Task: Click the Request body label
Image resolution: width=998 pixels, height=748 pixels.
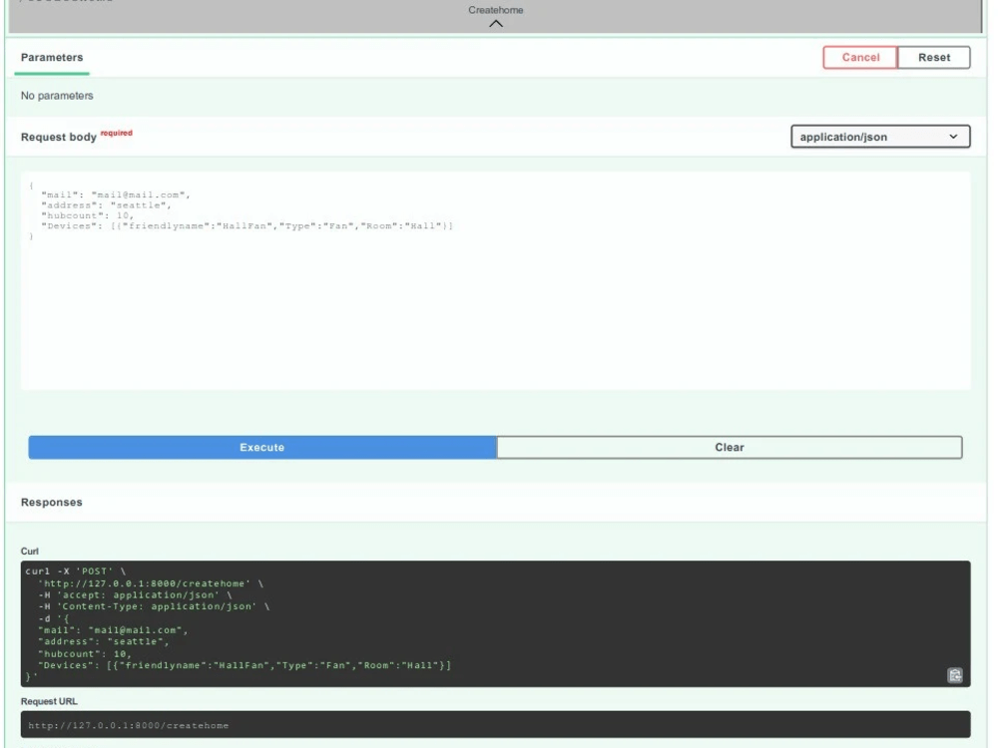Action: 59,137
